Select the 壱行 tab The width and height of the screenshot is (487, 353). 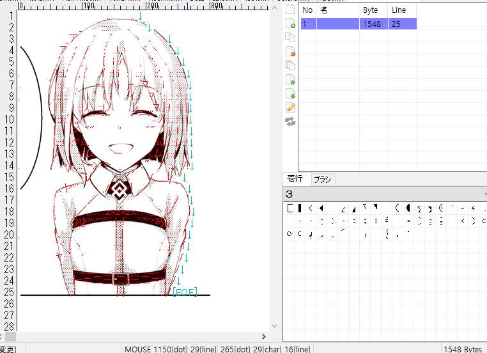coord(295,179)
